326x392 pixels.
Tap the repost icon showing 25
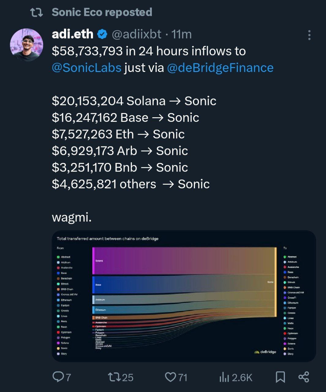pos(114,377)
